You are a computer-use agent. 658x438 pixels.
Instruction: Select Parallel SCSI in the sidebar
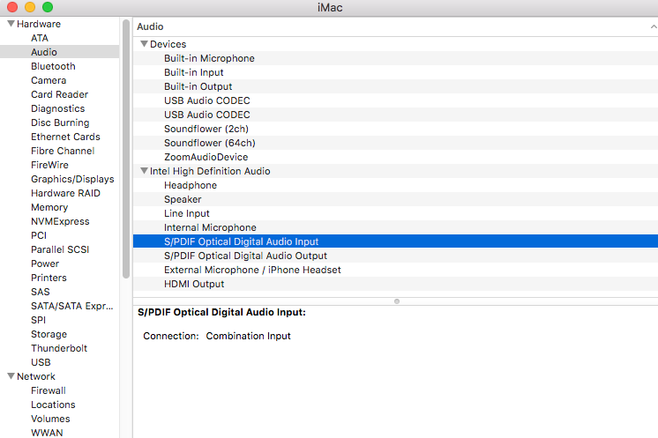[x=60, y=249]
